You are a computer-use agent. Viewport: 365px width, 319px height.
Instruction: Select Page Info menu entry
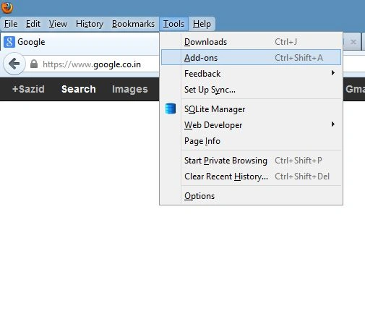pyautogui.click(x=251, y=141)
